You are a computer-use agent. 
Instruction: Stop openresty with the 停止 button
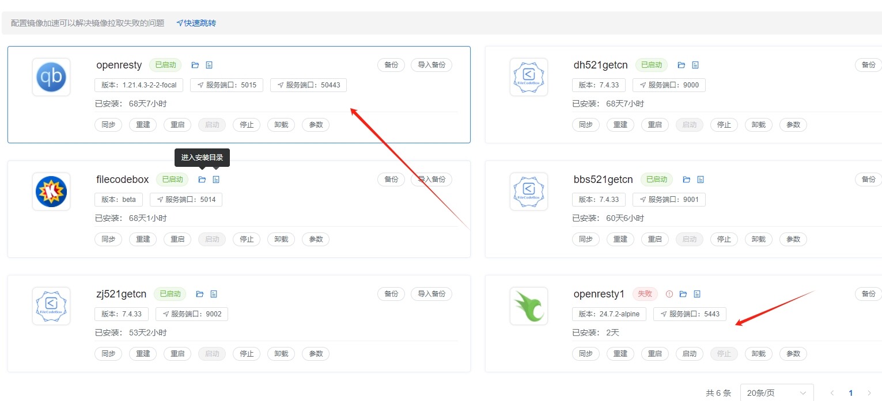click(x=247, y=125)
